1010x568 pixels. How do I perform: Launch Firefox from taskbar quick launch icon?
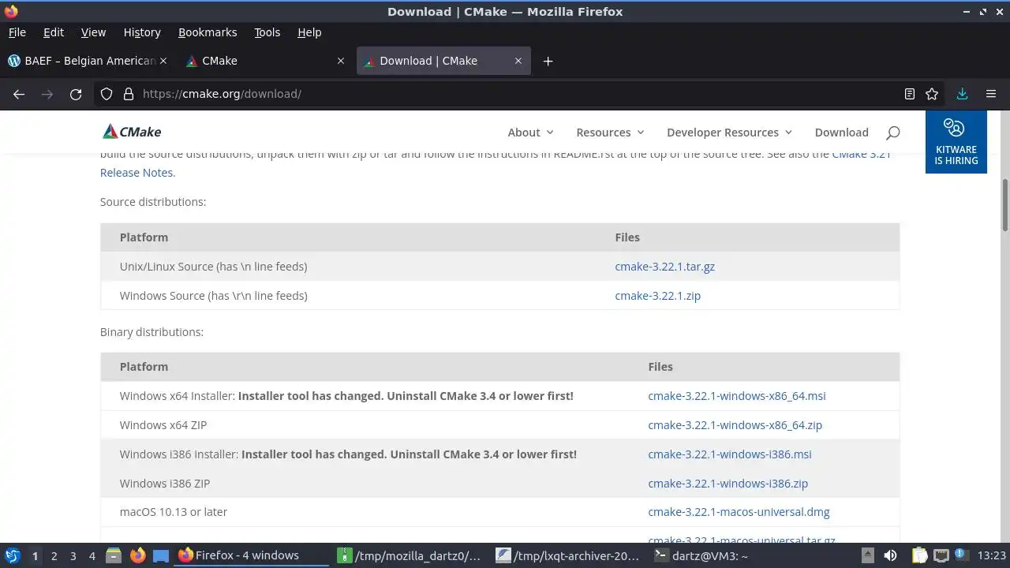(137, 555)
